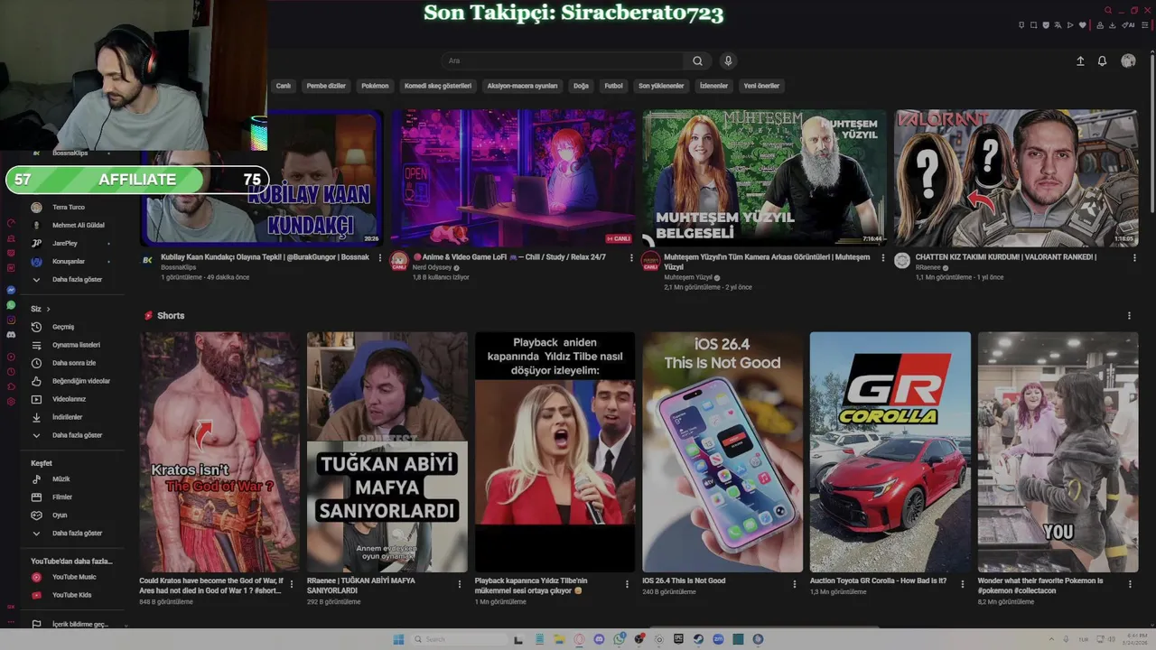Select the Pembe diziler chip
The height and width of the screenshot is (650, 1156).
point(326,86)
